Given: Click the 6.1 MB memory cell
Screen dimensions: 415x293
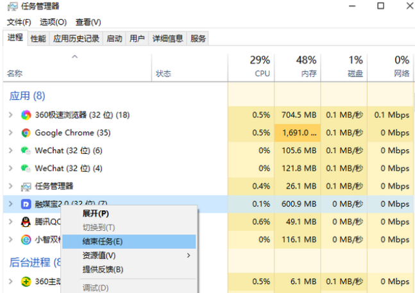Looking at the screenshot, I should coord(298,281).
